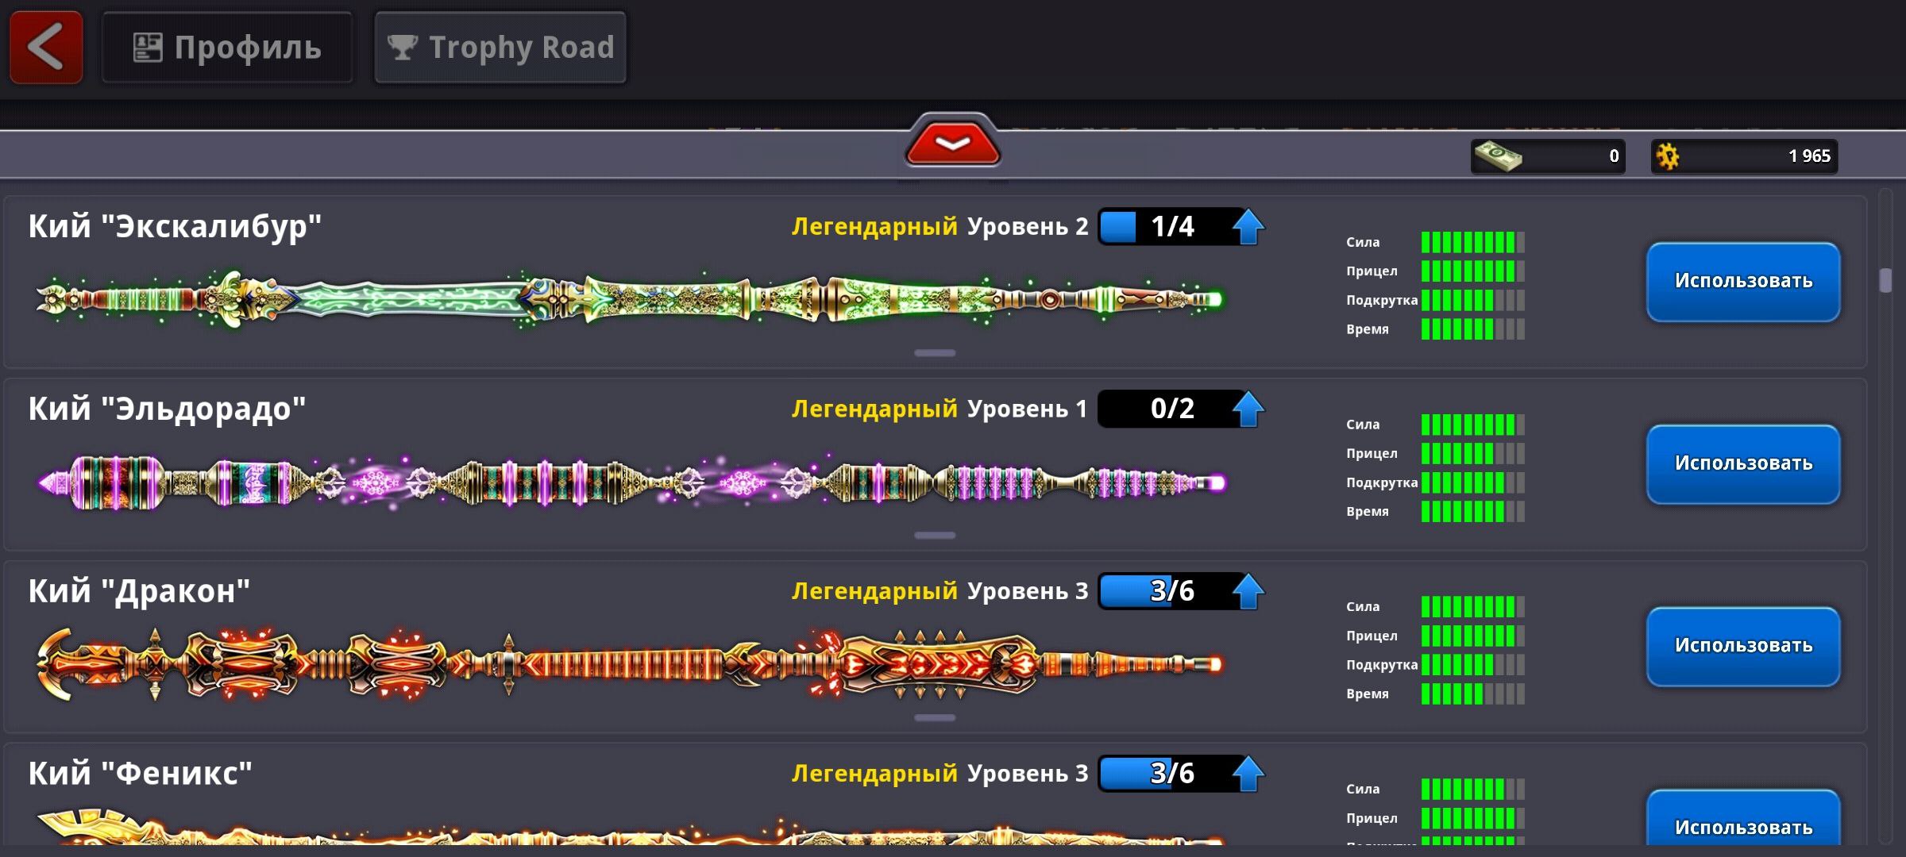Upgrade the Дракон cue with the blue arrow
1906x857 pixels.
1248,592
